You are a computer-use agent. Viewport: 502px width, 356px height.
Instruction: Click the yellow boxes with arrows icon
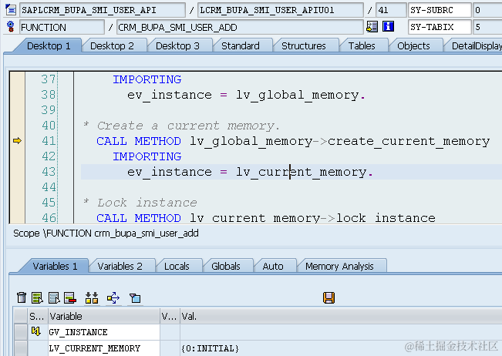coord(92,297)
